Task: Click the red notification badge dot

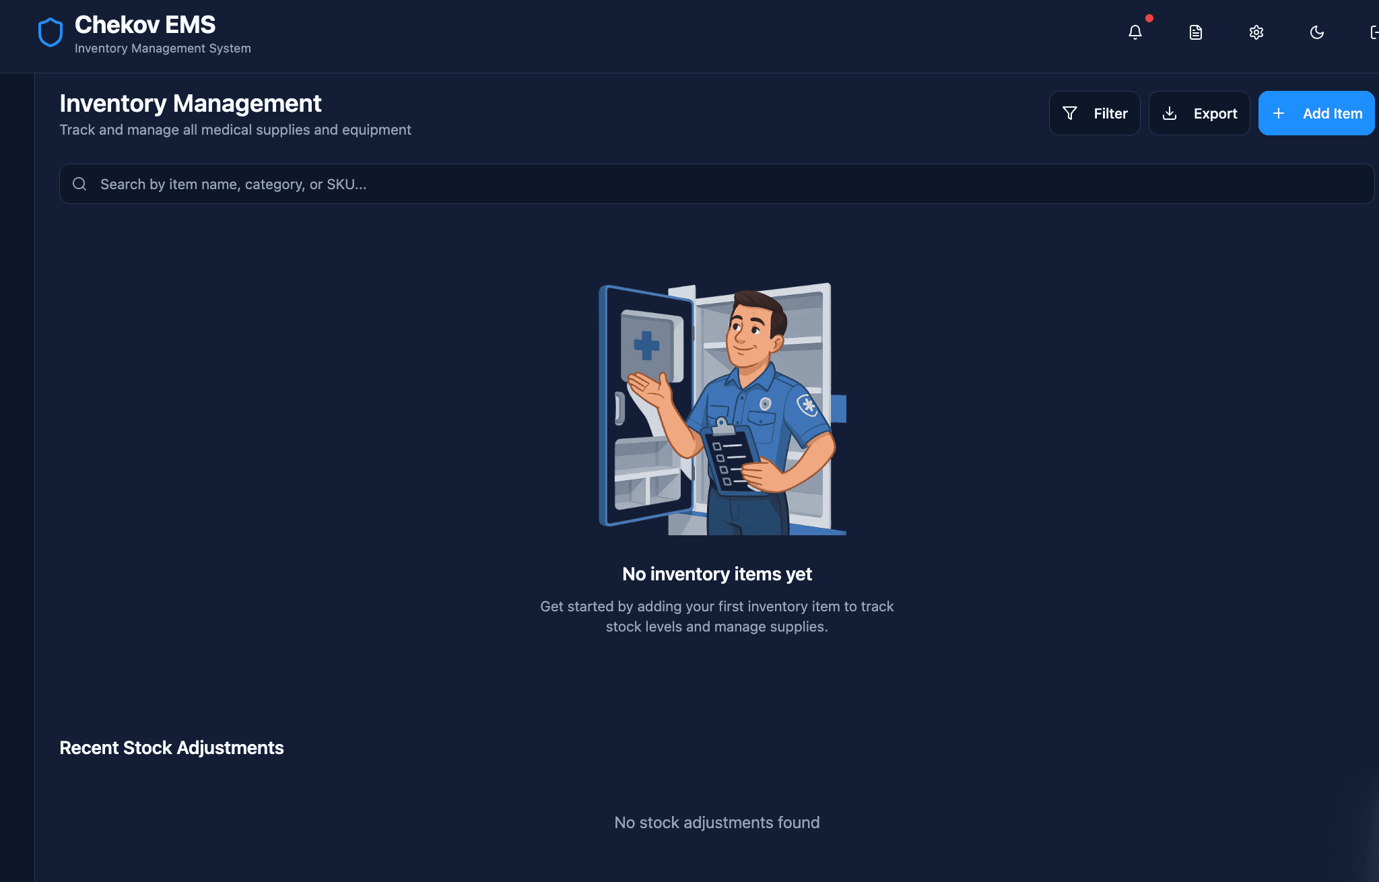Action: (x=1149, y=19)
